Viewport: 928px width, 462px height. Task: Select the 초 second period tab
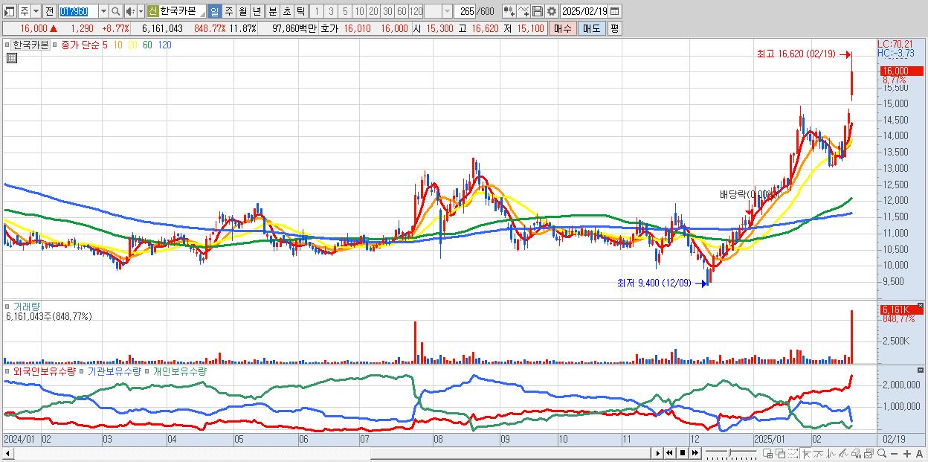tap(286, 11)
